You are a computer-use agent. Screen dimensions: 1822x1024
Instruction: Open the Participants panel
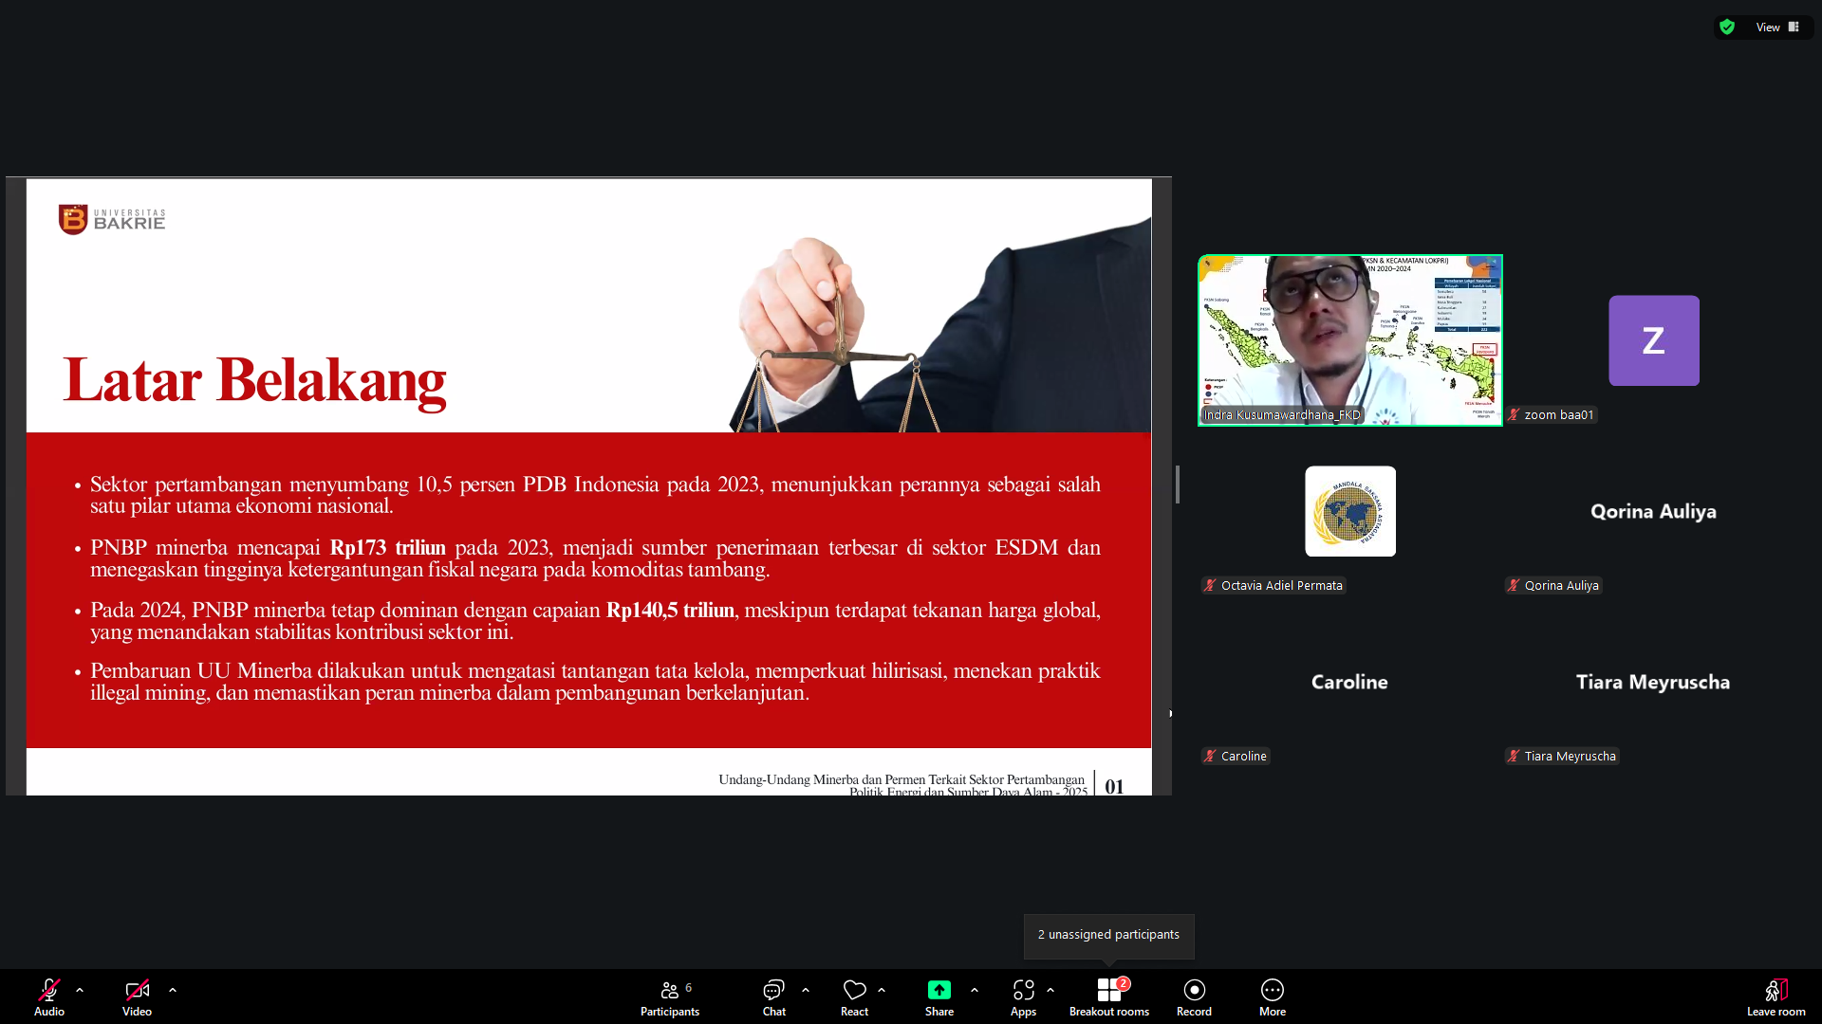click(670, 997)
